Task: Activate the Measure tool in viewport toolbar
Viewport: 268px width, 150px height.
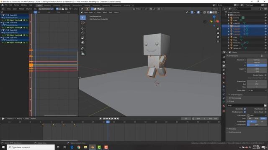Action: pyautogui.click(x=83, y=53)
